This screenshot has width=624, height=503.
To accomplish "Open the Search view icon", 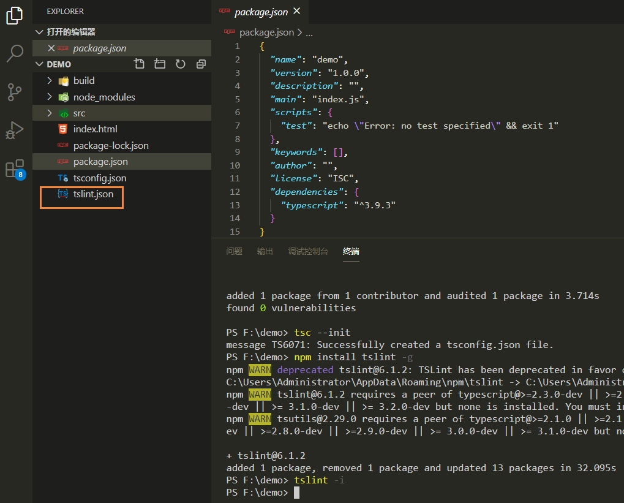I will coord(15,53).
